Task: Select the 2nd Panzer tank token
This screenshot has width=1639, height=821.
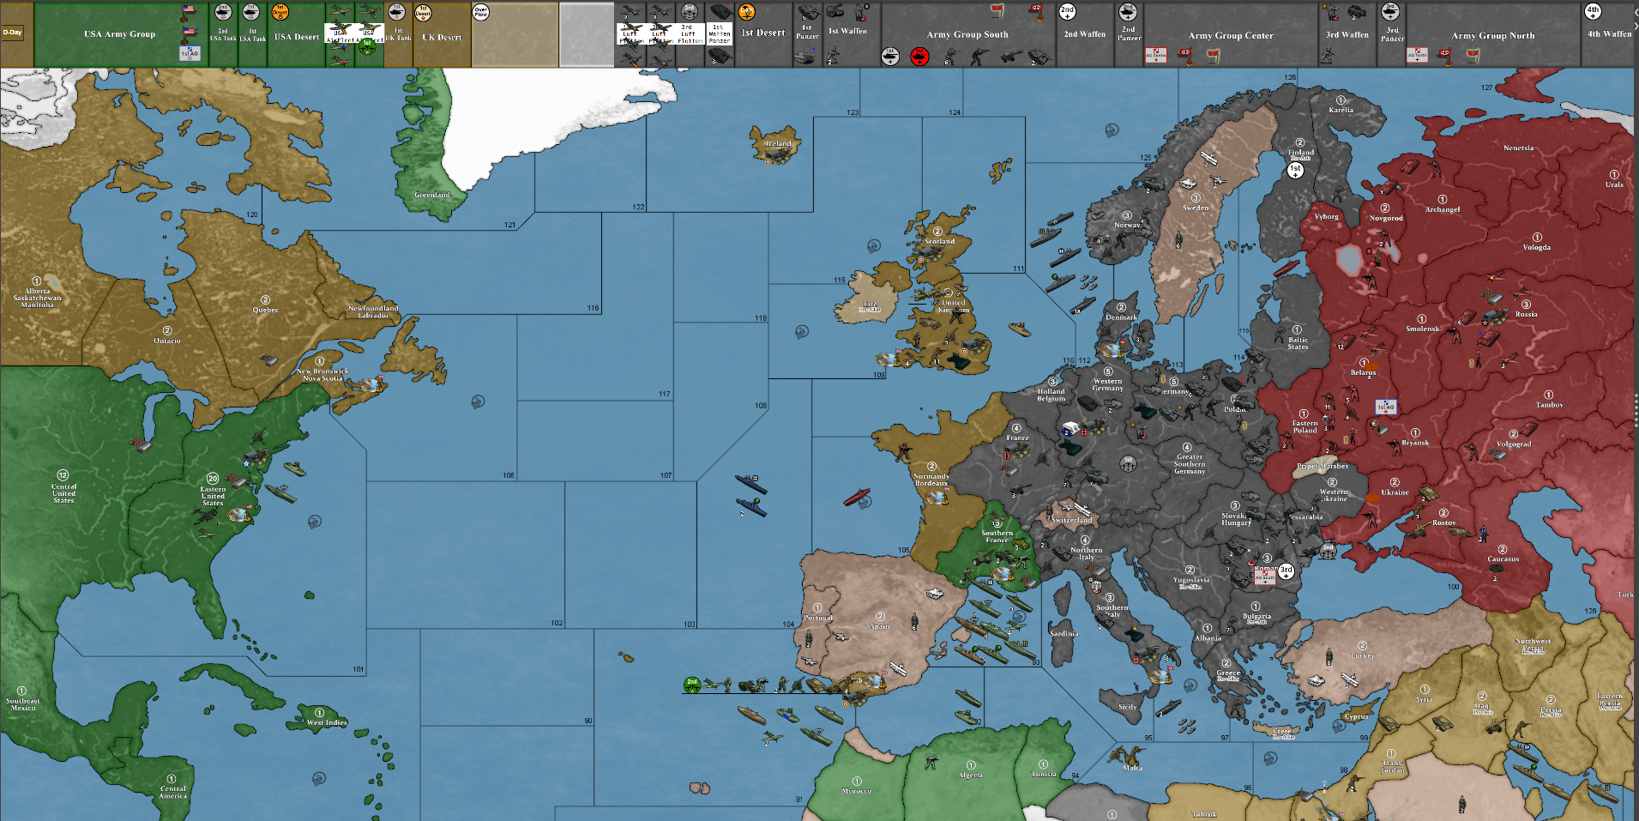Action: (1128, 12)
